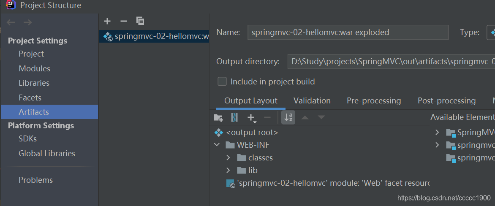Open the add copy-of dropdown
The image size is (495, 206).
click(x=252, y=118)
